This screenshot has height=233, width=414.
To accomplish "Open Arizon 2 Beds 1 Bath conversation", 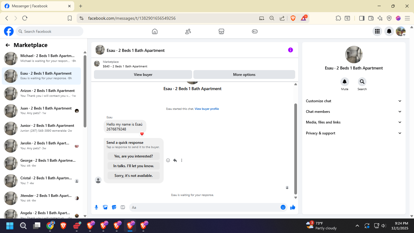I will tap(42, 93).
